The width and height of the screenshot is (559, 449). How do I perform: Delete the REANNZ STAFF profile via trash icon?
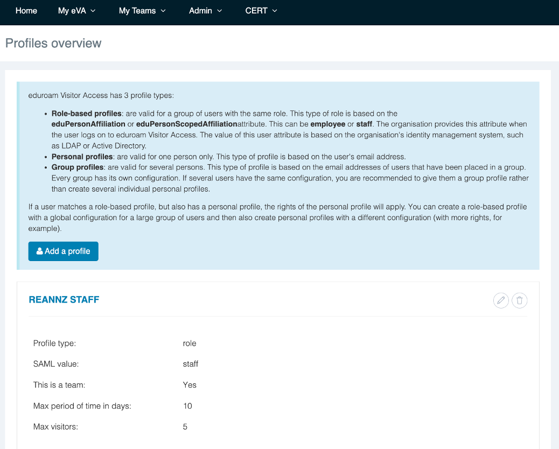pos(519,300)
